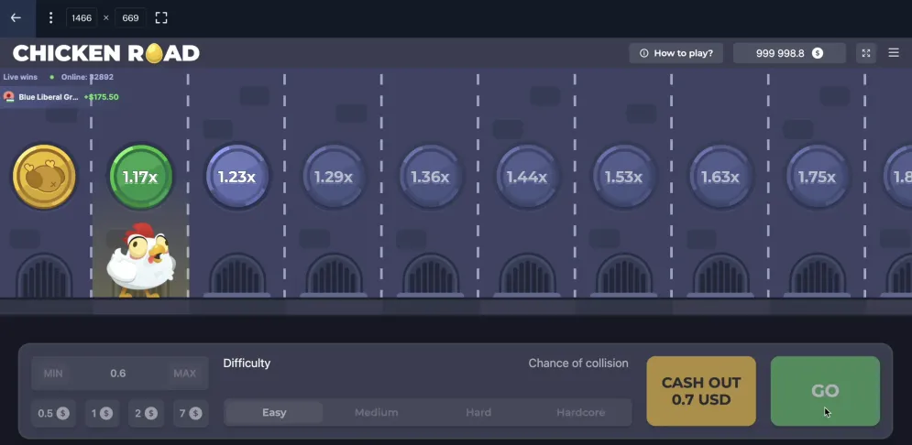Set bet to MIN
This screenshot has height=445, width=912.
53,373
